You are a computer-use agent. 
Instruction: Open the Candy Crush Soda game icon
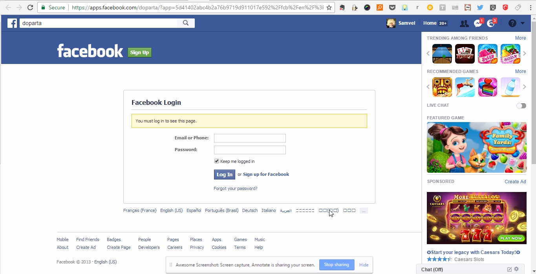click(510, 54)
